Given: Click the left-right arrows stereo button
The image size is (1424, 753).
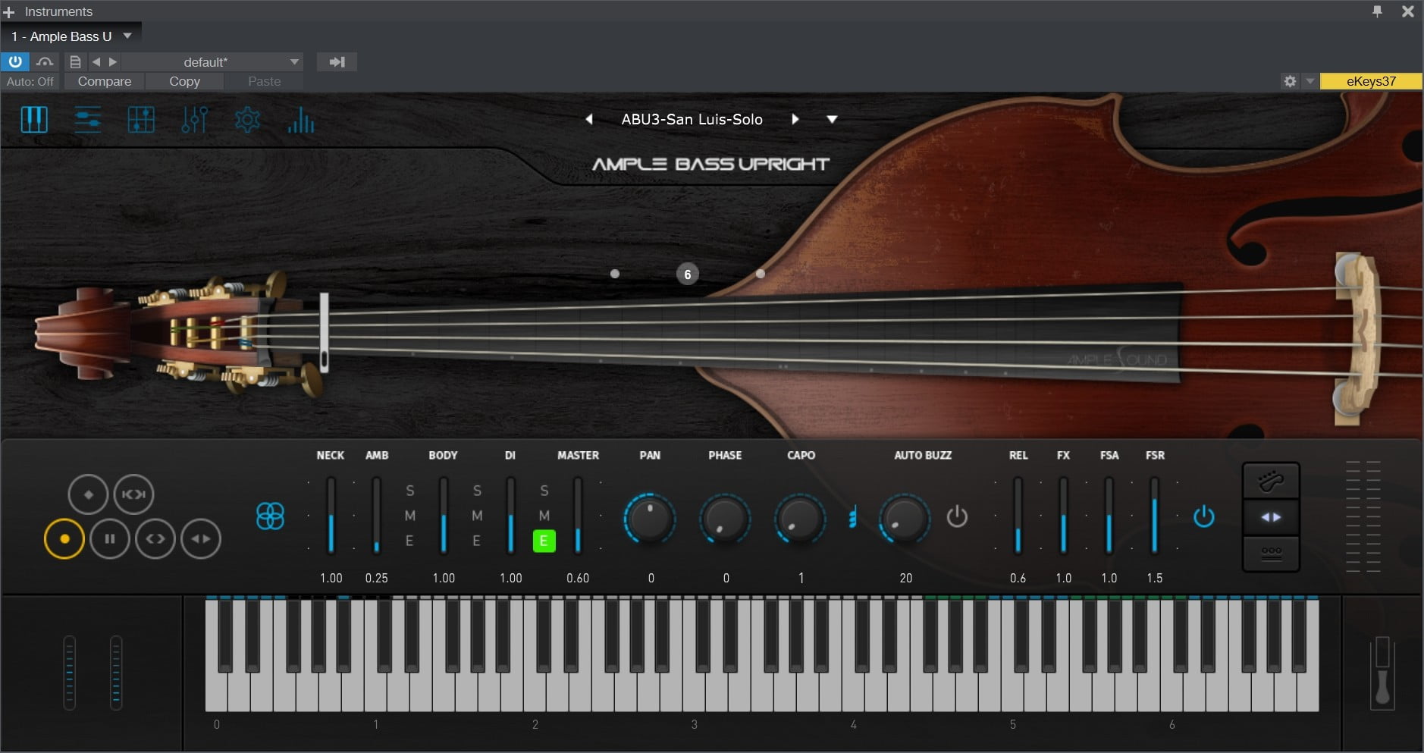Looking at the screenshot, I should point(1271,517).
